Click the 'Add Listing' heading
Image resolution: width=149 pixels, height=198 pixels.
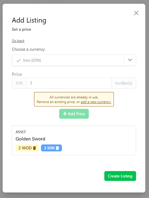pos(29,20)
